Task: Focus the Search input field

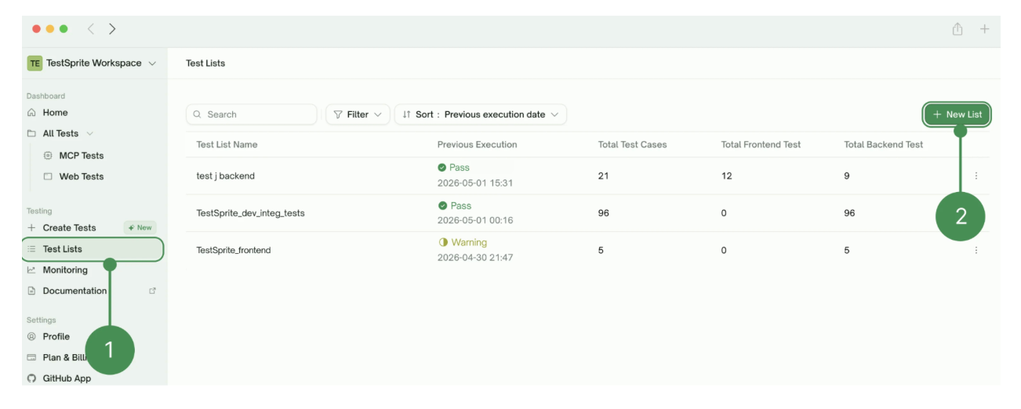Action: click(x=252, y=114)
